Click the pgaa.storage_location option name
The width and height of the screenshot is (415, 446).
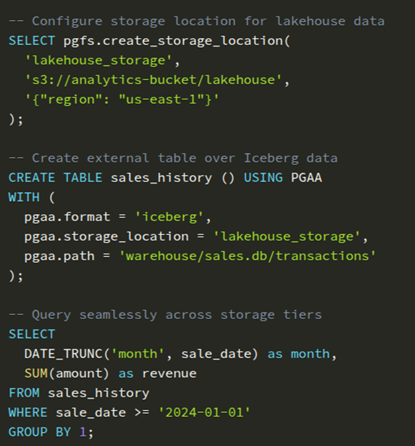[106, 236]
